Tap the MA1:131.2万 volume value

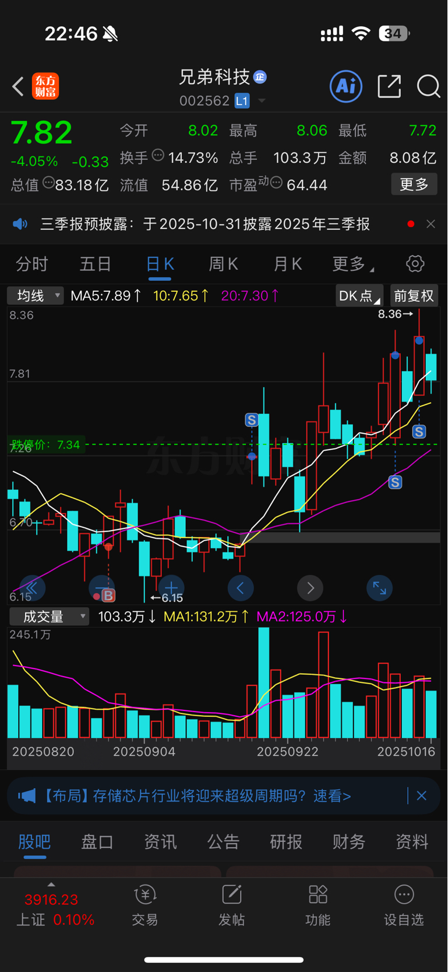tap(206, 616)
